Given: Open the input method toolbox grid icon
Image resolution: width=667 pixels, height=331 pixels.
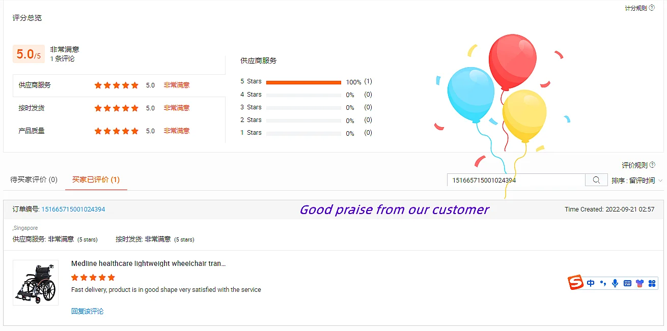Looking at the screenshot, I should point(652,283).
